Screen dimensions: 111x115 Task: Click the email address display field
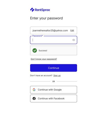coord(54,30)
